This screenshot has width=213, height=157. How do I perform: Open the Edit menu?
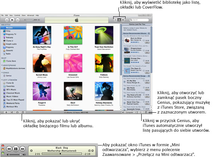[x=6, y=15]
